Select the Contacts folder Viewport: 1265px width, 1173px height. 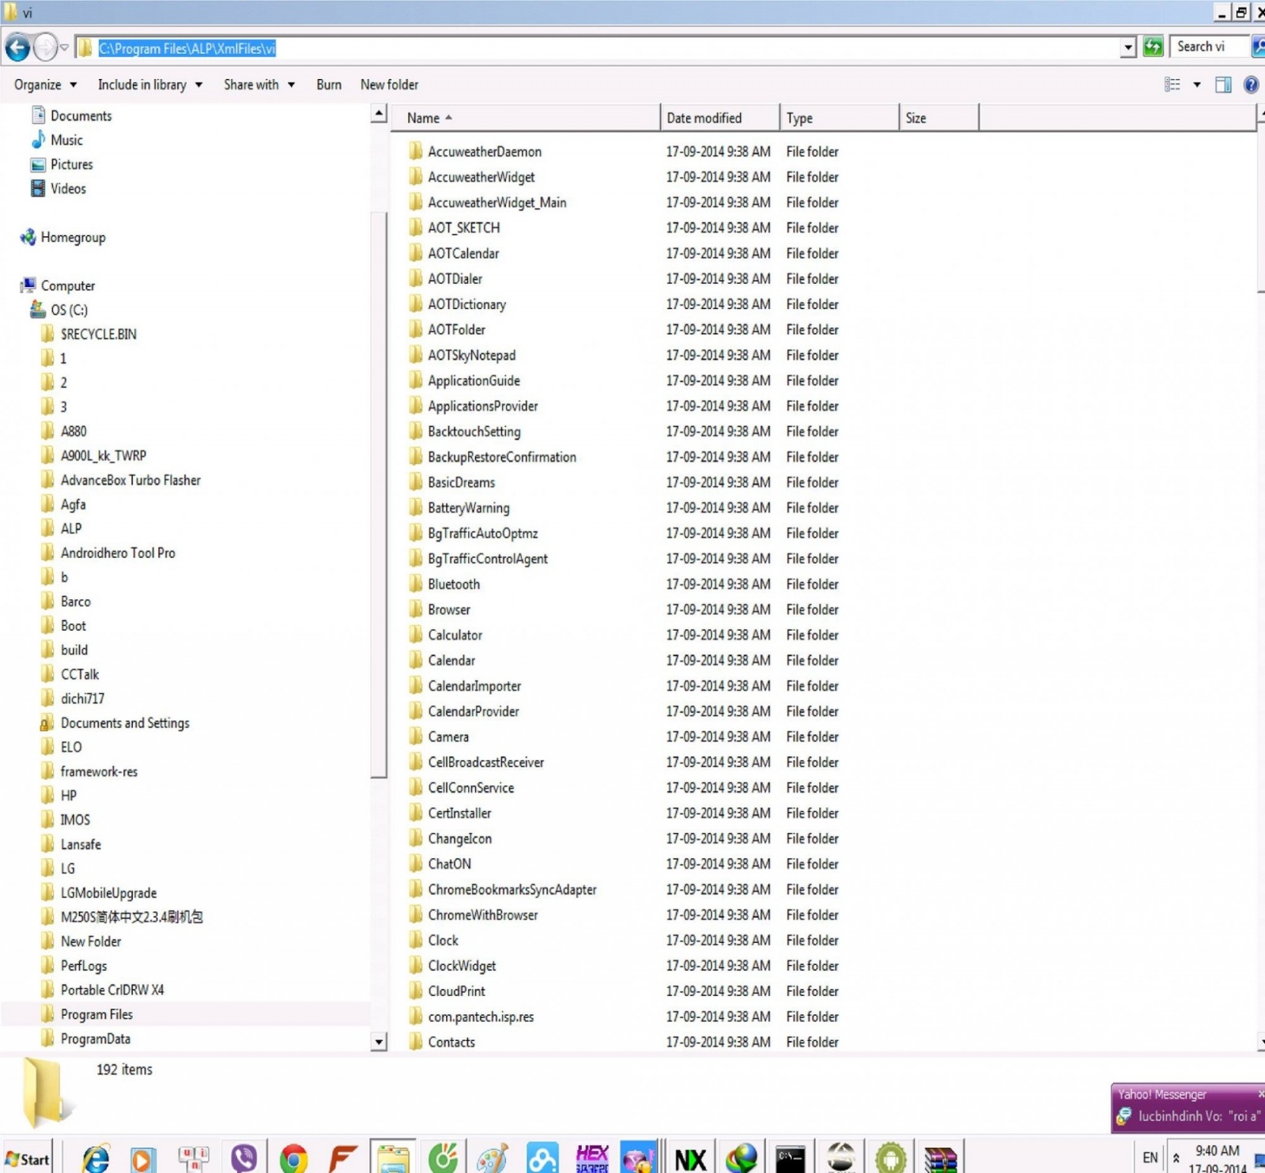[x=442, y=1042]
